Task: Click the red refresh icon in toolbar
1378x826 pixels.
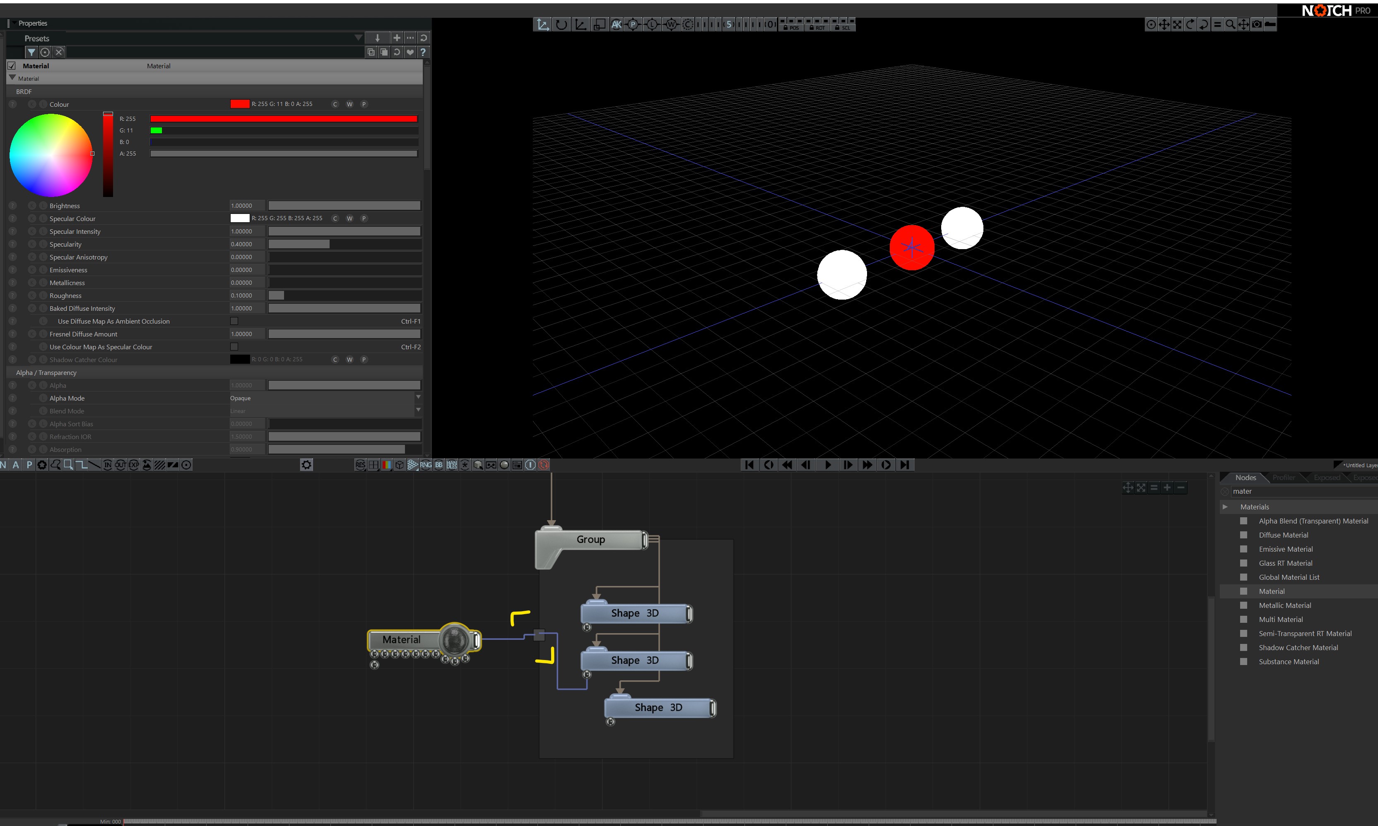Action: pyautogui.click(x=544, y=465)
